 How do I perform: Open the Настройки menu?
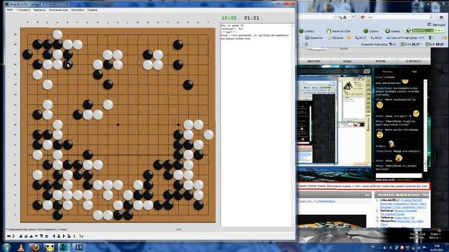click(x=78, y=10)
